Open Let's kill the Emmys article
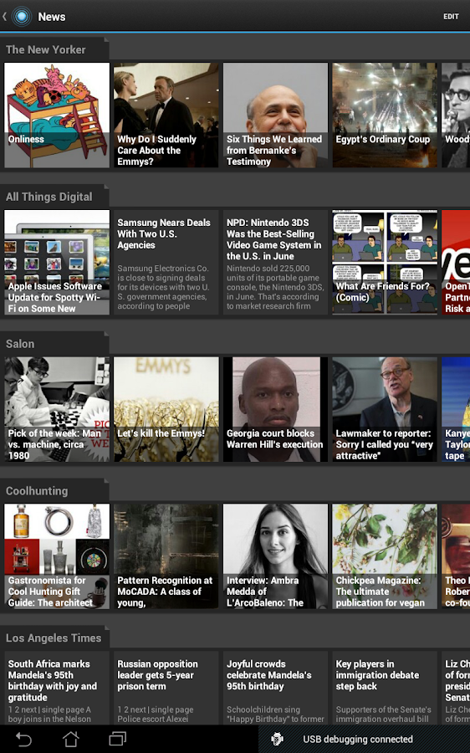The height and width of the screenshot is (753, 470). point(166,409)
